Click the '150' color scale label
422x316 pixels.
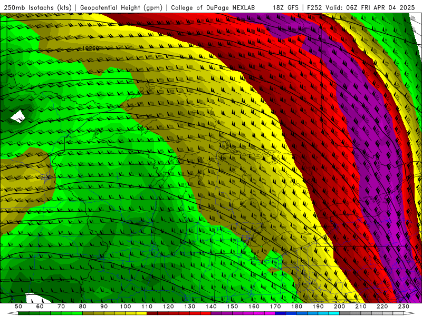tap(233, 307)
